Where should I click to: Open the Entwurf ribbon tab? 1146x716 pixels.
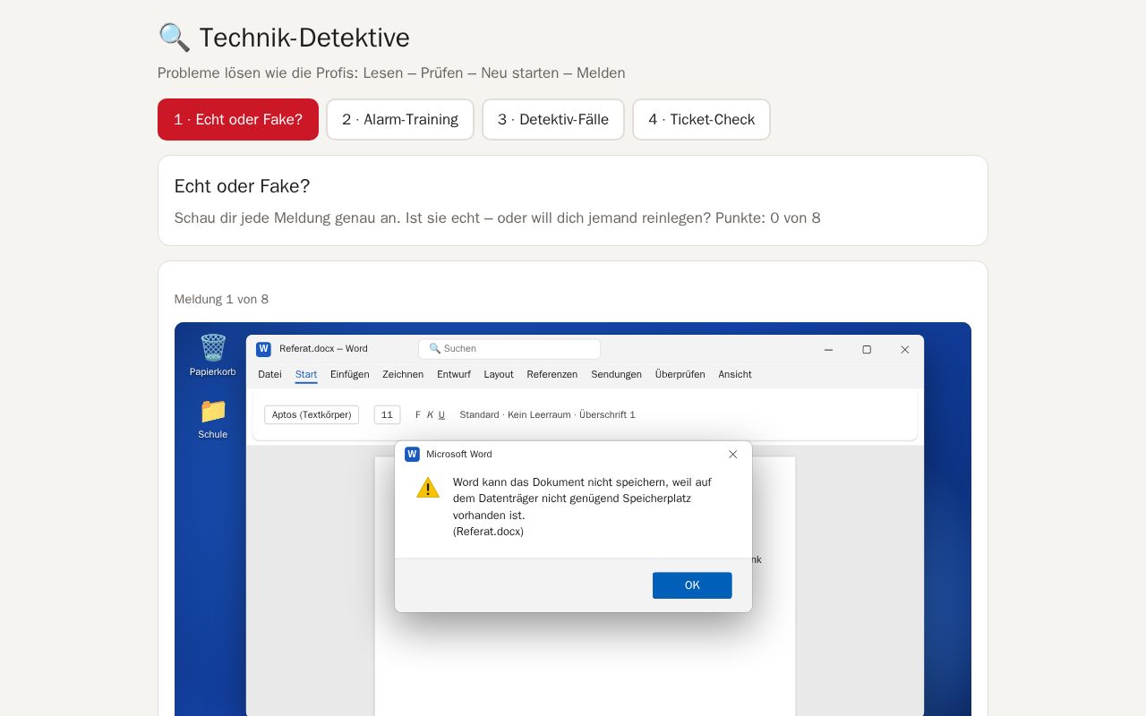[454, 374]
